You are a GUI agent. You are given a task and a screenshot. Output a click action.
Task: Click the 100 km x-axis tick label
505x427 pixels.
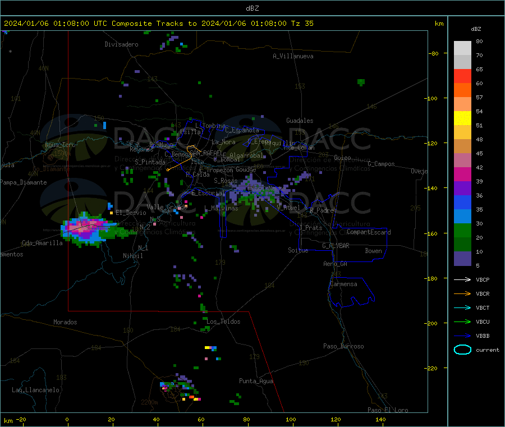tap(291, 420)
